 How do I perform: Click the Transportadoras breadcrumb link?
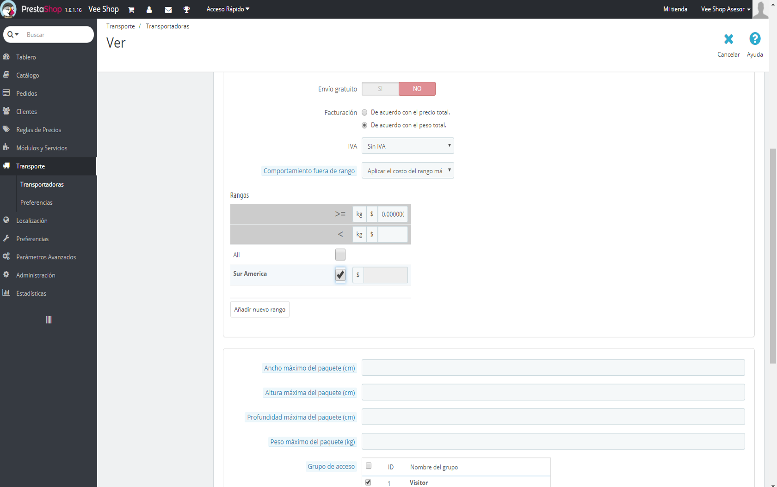167,26
